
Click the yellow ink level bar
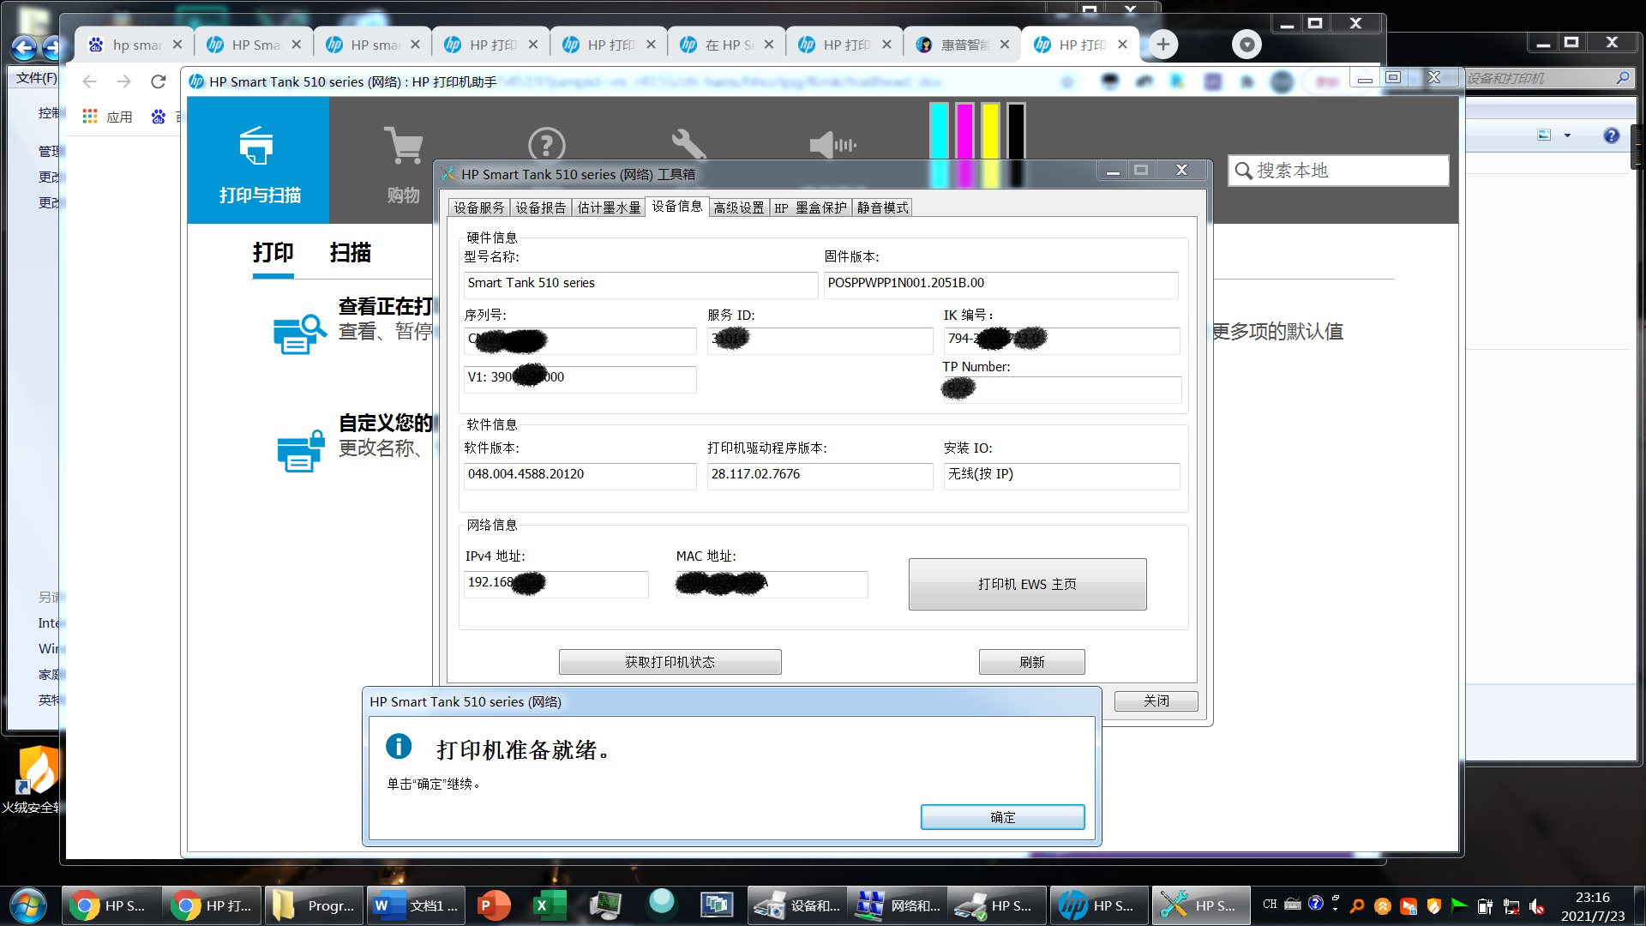pyautogui.click(x=990, y=144)
